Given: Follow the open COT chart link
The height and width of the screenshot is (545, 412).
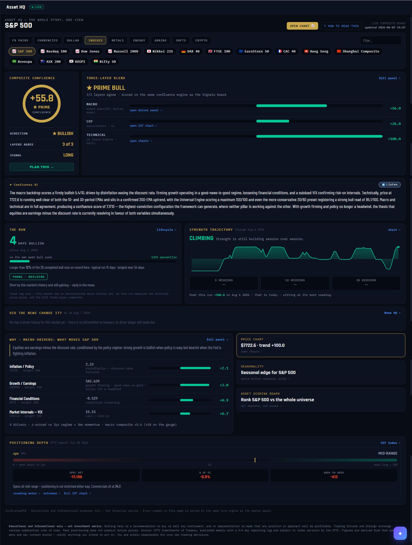Looking at the screenshot, I should 143,126.
